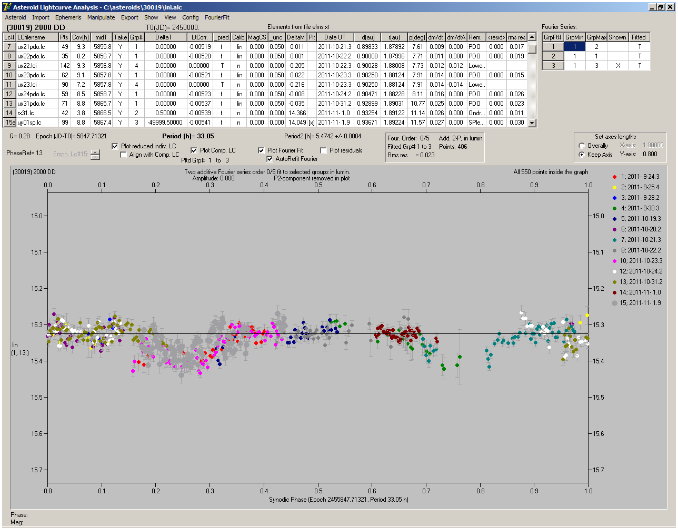
Task: Click the Cov[h] column header
Action: coord(81,37)
